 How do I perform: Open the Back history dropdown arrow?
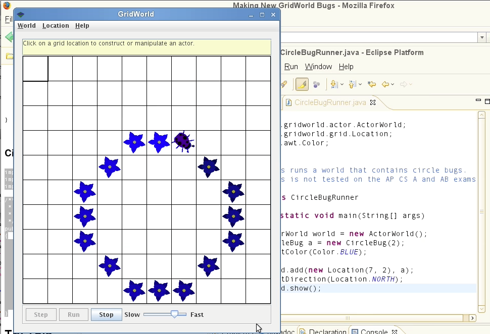point(394,85)
